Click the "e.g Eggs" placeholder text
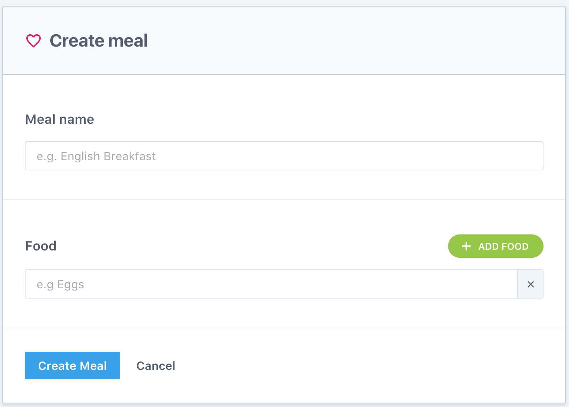This screenshot has width=569, height=407. [x=60, y=284]
